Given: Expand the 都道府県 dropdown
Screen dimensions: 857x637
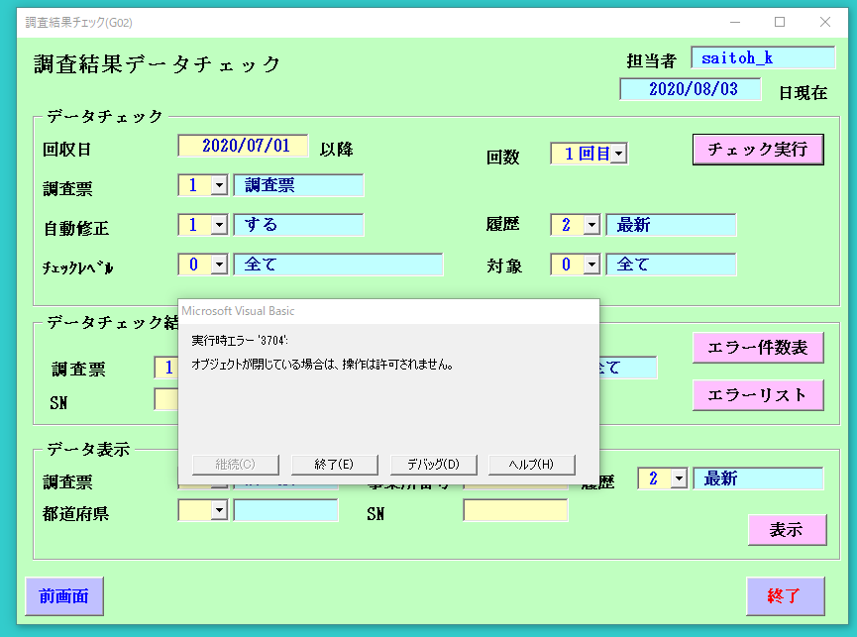Looking at the screenshot, I should coord(219,510).
